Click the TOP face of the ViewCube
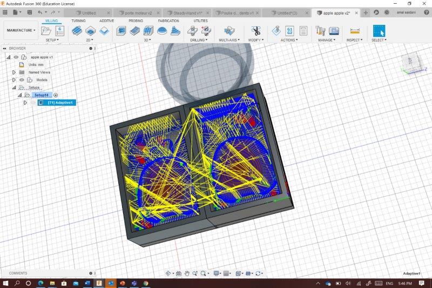432x288 pixels. coord(410,61)
